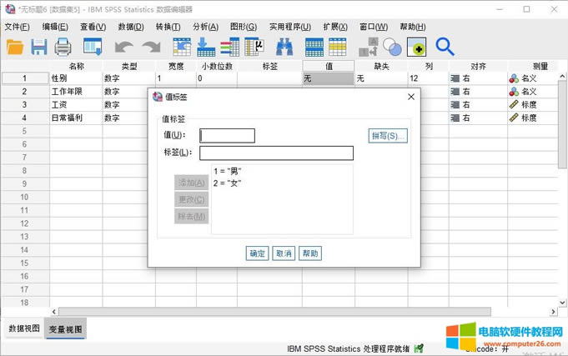The width and height of the screenshot is (568, 356).
Task: Open the 窗口(W) menu
Action: (x=374, y=27)
